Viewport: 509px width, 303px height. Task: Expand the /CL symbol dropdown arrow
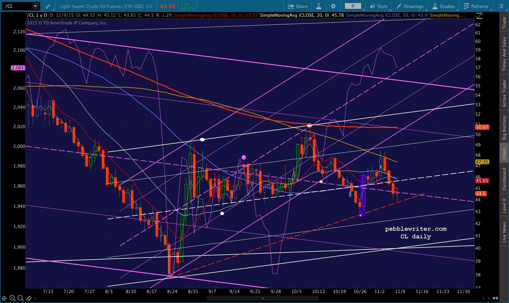pyautogui.click(x=35, y=6)
